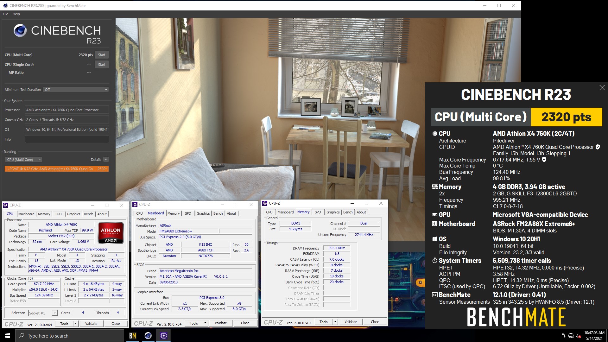Viewport: 608px width, 342px height.
Task: Click the 2320 pts score in BenchMate panel
Action: pyautogui.click(x=566, y=117)
